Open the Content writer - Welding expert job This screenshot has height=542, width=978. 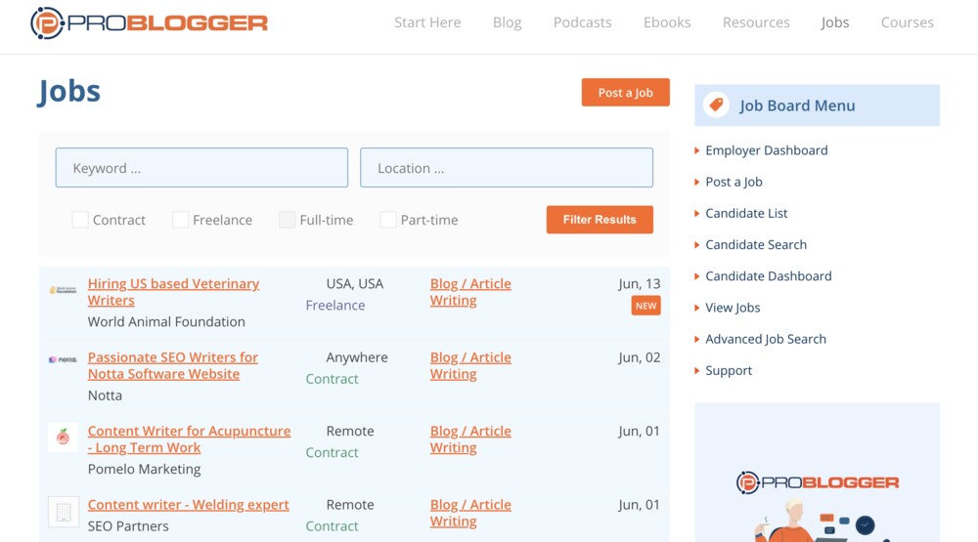(x=189, y=504)
